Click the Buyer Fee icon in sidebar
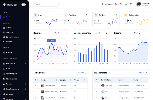Image resolution: width=153 pixels, height=100 pixels. pos(4,94)
